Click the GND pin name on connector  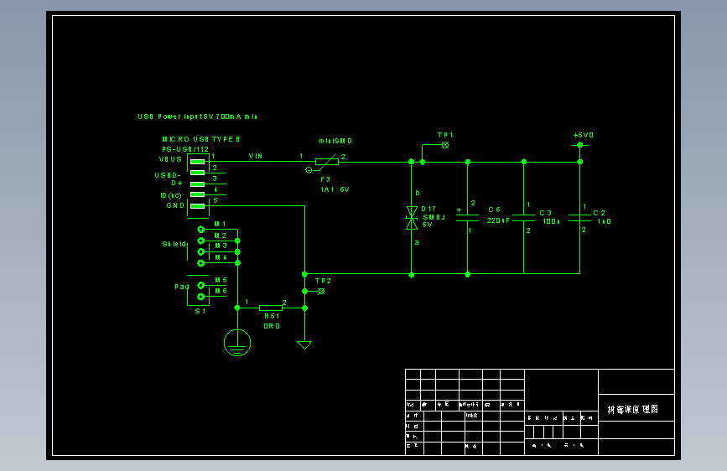point(175,205)
